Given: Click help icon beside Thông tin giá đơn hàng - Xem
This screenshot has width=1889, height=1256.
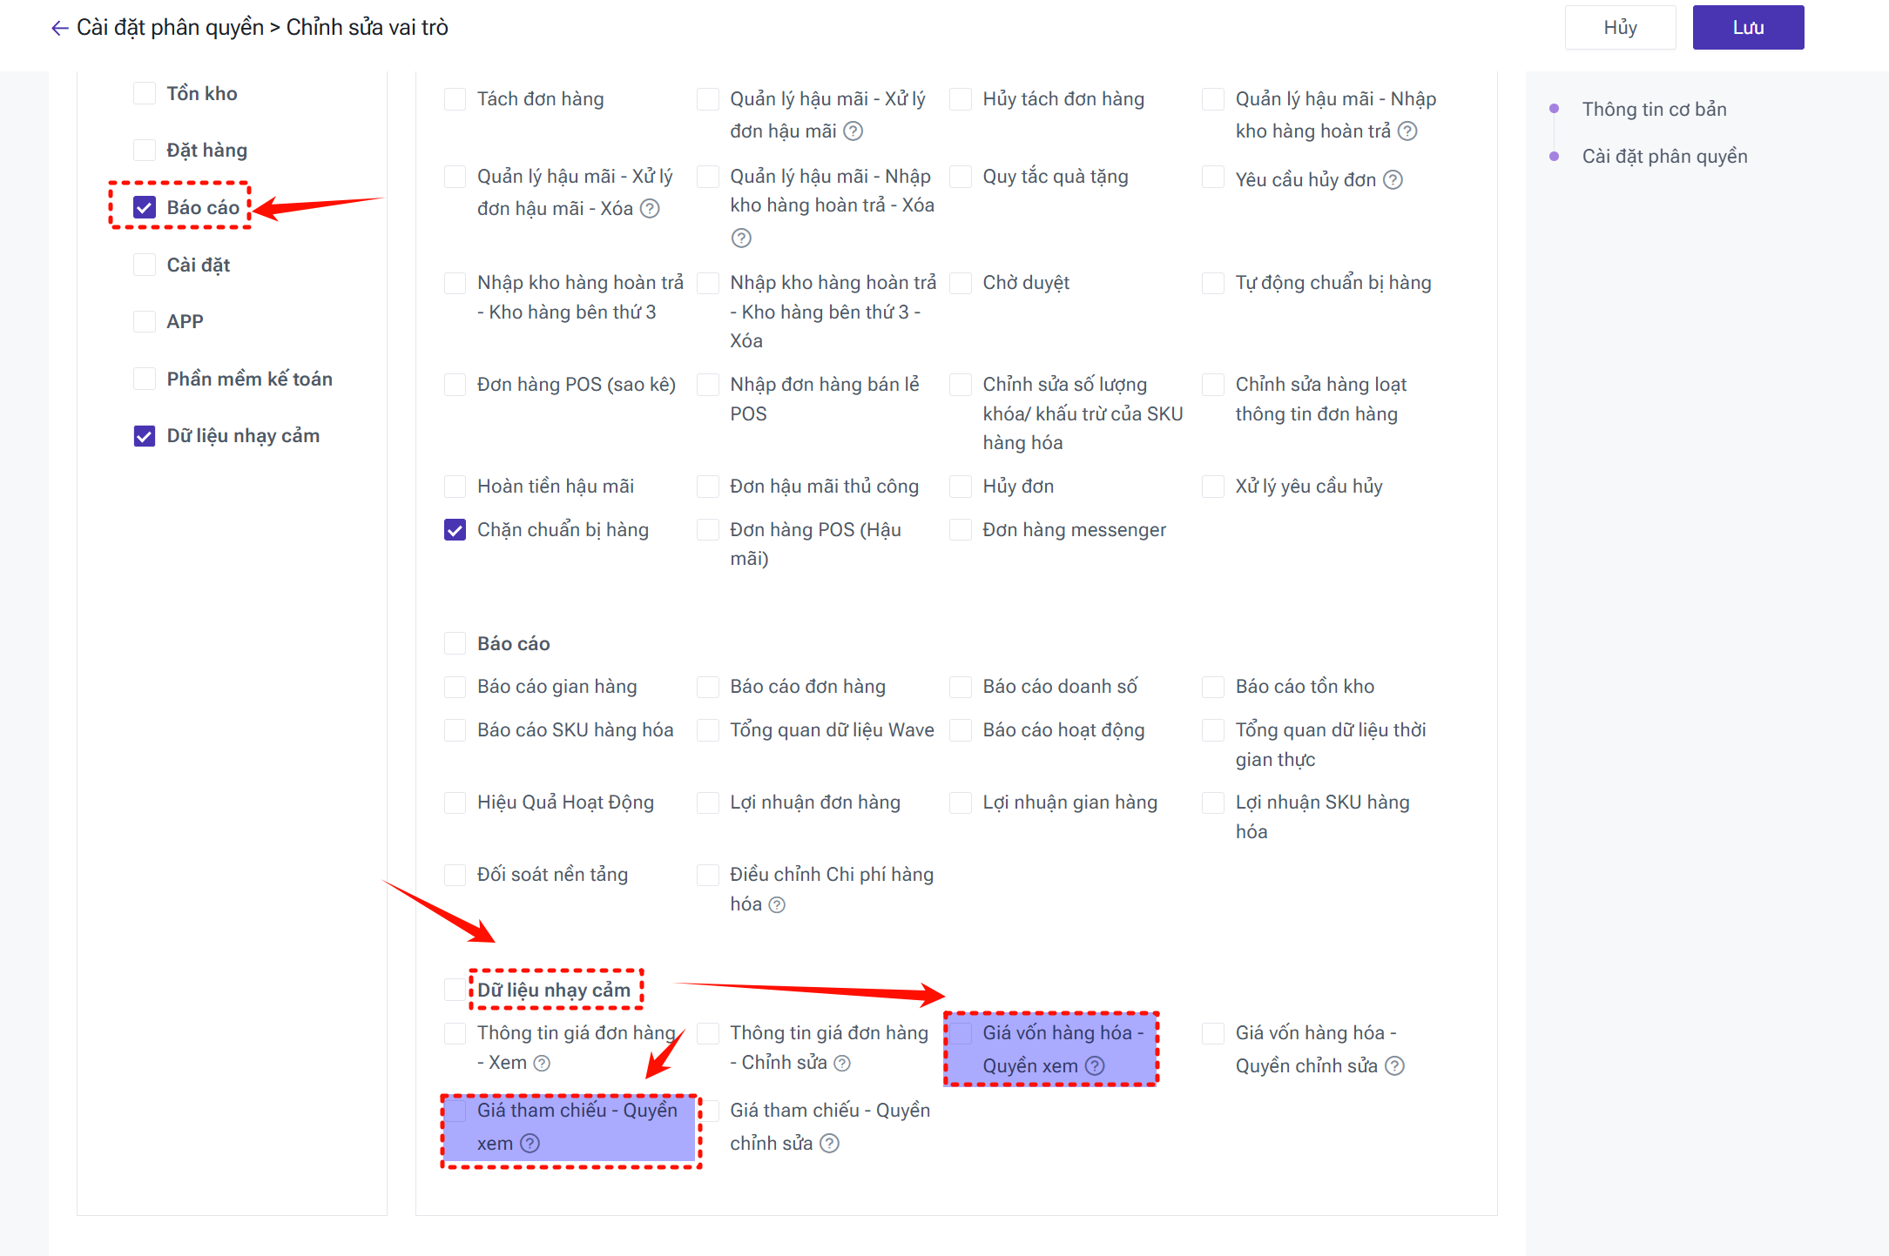Looking at the screenshot, I should (x=542, y=1063).
